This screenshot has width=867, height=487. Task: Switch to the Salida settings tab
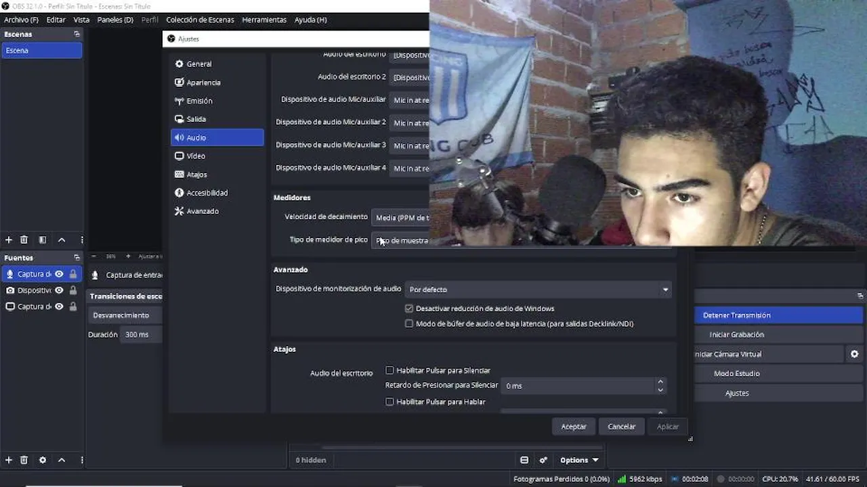coord(217,119)
